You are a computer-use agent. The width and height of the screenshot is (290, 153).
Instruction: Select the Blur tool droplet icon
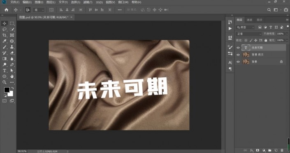coord(12,59)
